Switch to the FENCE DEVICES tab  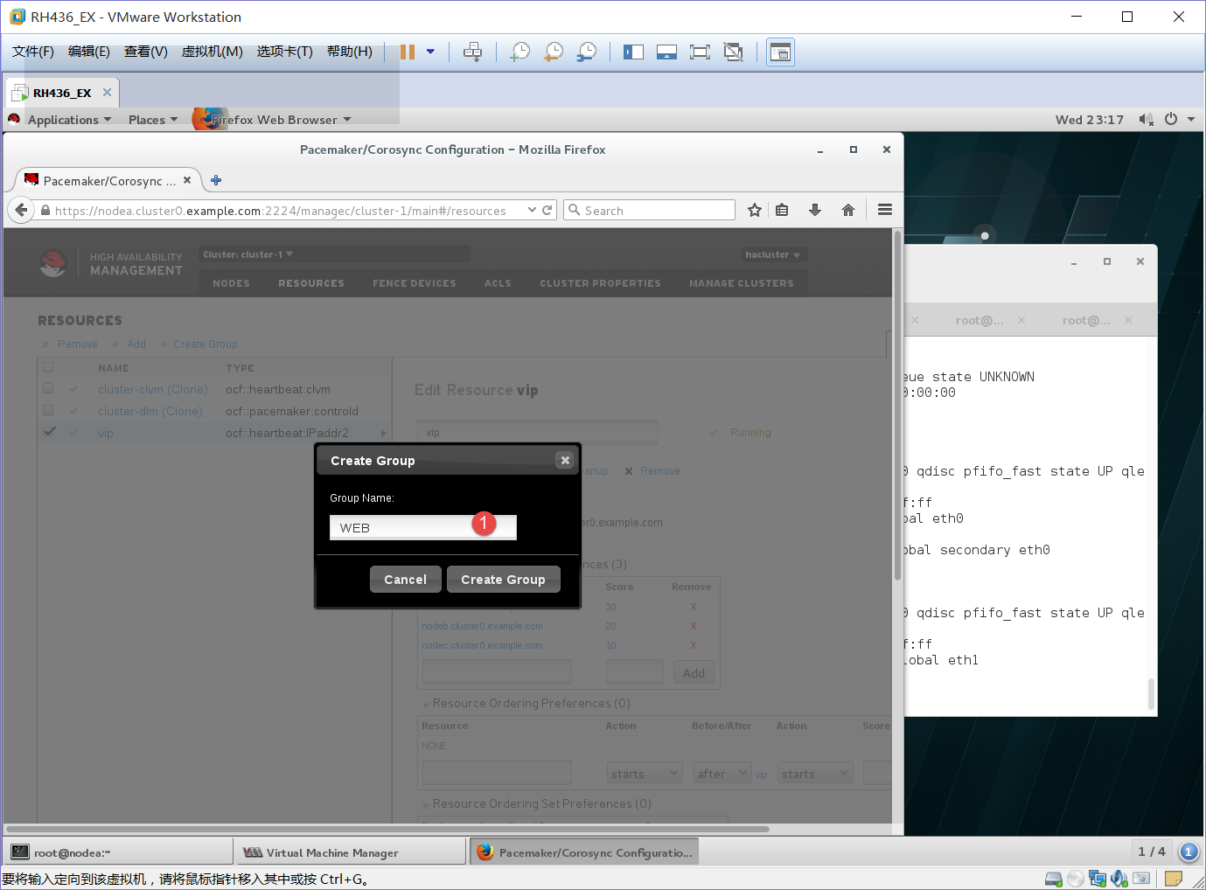click(x=415, y=283)
